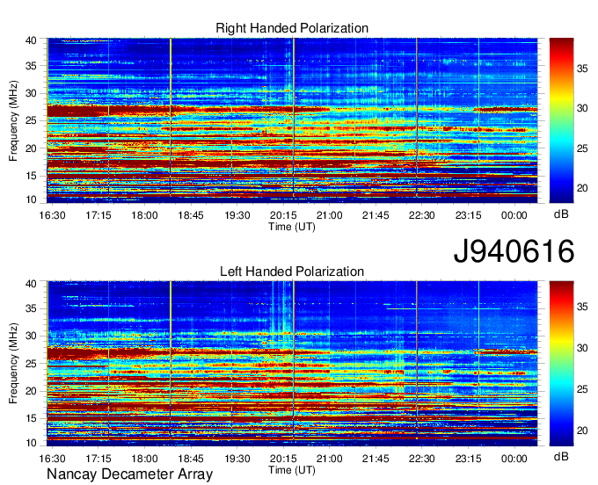This screenshot has width=598, height=485.
Task: Click the '30' dB label on the Right Handed colorbar
Action: click(x=582, y=109)
